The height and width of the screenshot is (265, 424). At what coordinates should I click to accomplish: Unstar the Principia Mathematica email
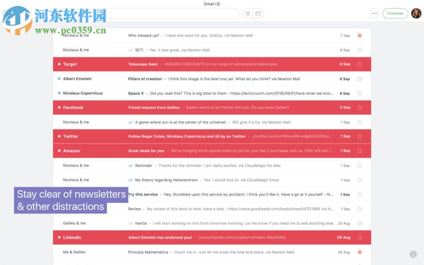coord(360,252)
